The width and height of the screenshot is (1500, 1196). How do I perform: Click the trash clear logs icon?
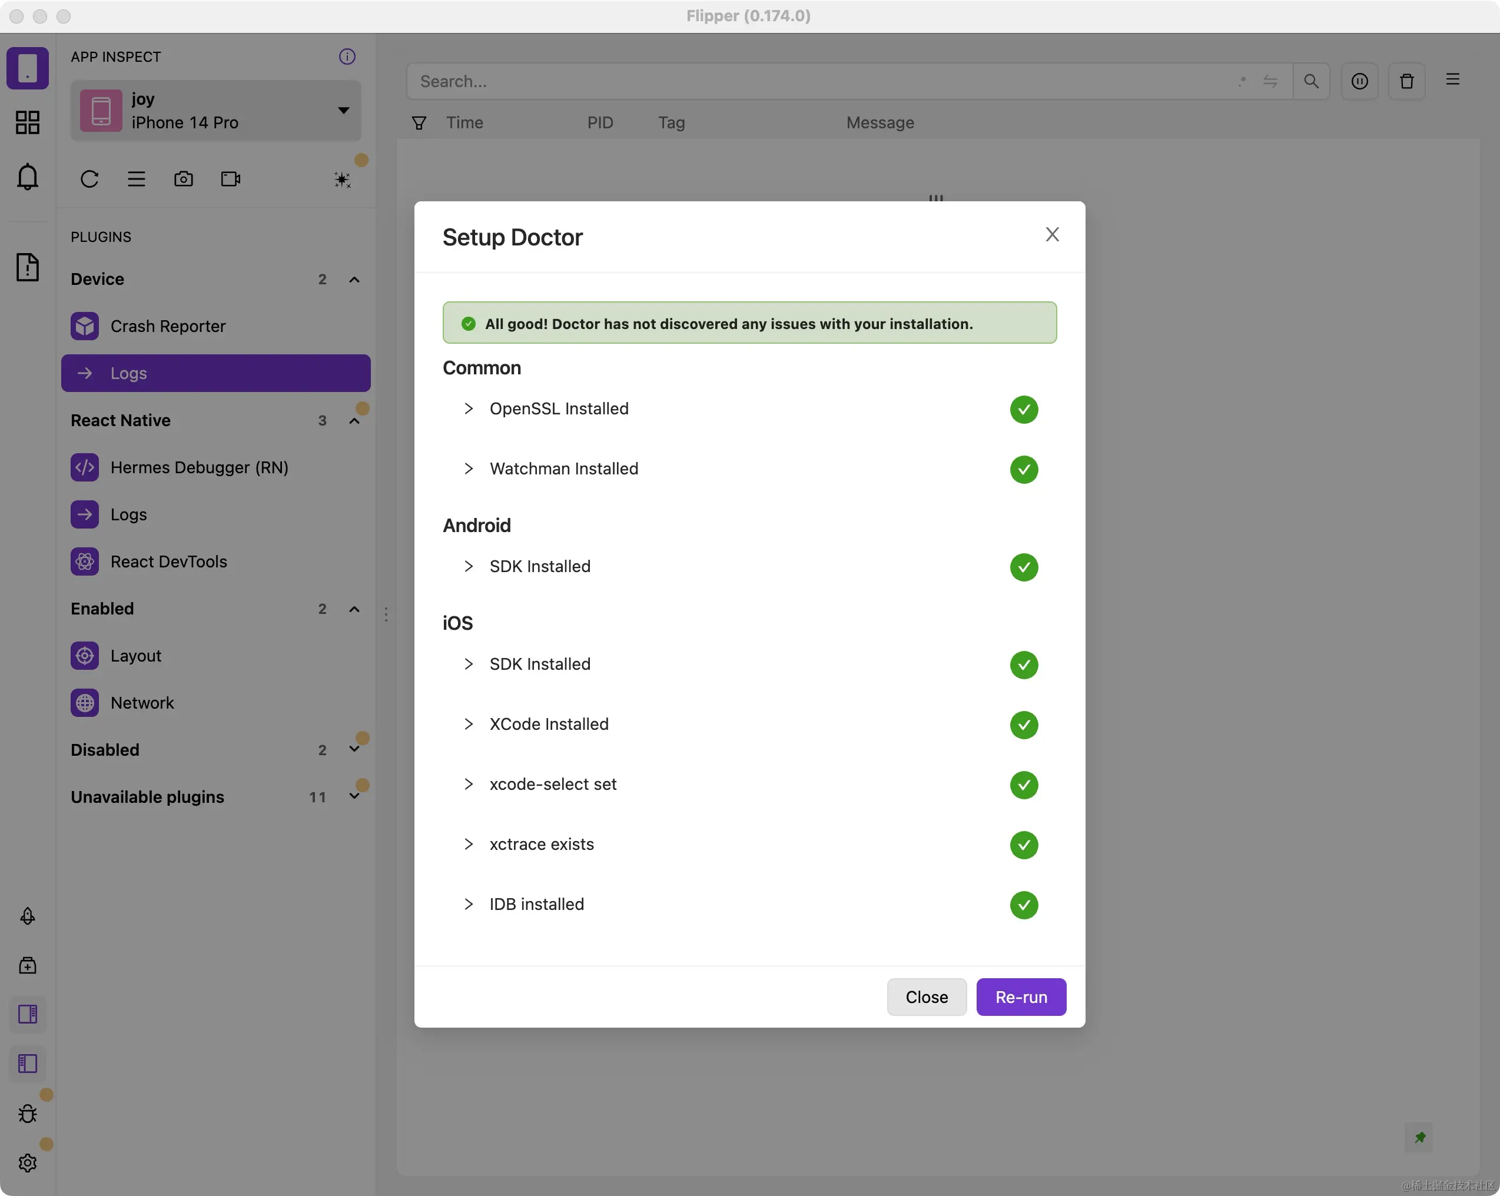(1406, 81)
